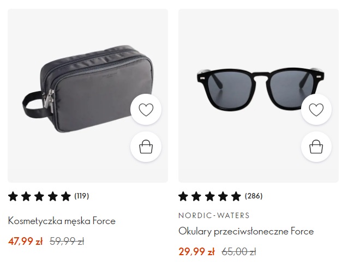
Task: Click the crossed-out 65,00 zł price
Action: (x=238, y=251)
